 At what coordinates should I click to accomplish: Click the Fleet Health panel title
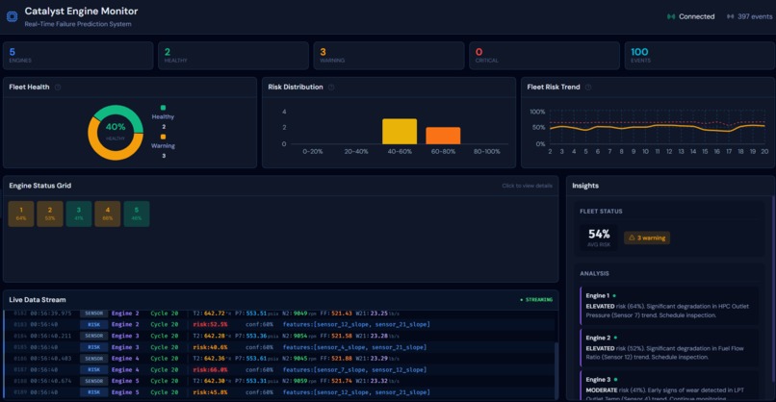29,87
